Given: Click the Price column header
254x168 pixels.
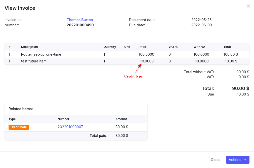Looking at the screenshot, I should [x=142, y=47].
